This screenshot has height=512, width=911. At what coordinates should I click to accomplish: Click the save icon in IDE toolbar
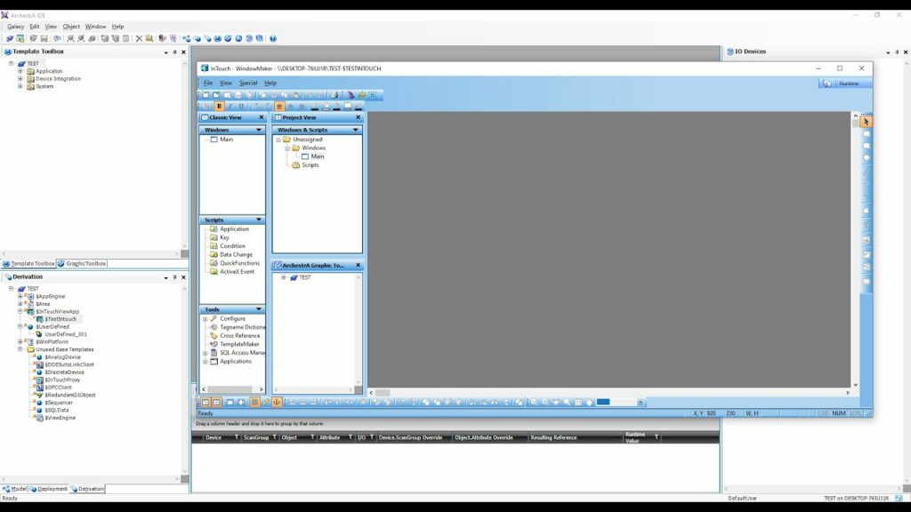coord(44,38)
